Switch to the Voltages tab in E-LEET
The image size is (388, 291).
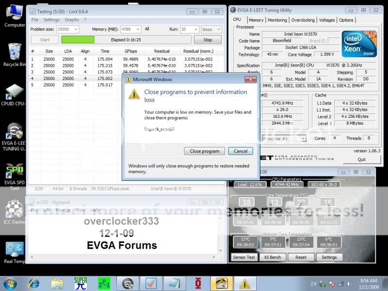(x=327, y=20)
